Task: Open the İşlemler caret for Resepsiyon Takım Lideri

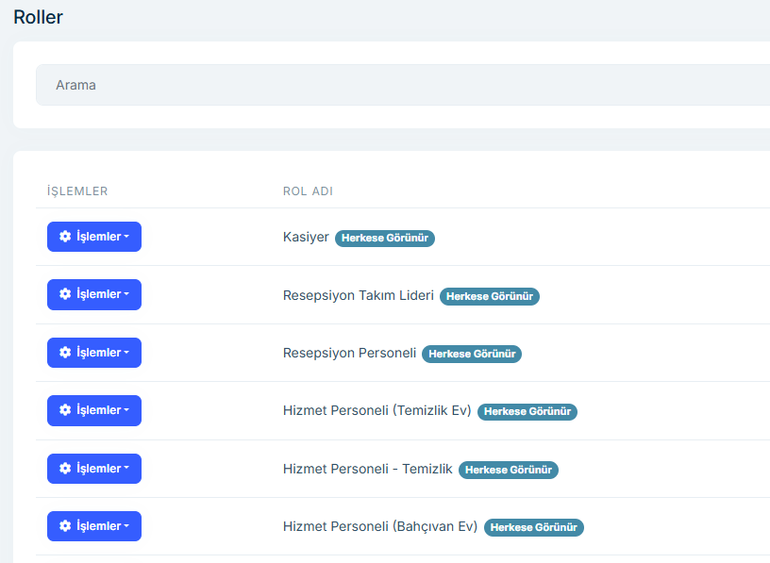Action: pyautogui.click(x=126, y=294)
